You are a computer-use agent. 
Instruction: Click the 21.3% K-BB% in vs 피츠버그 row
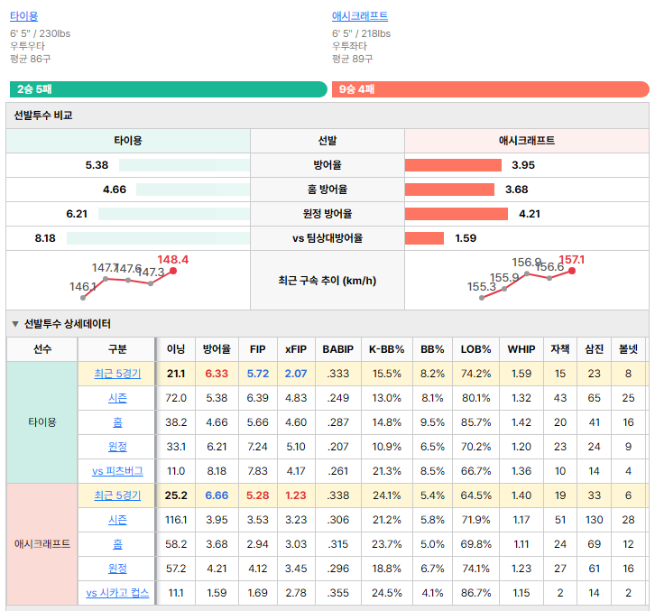click(387, 471)
